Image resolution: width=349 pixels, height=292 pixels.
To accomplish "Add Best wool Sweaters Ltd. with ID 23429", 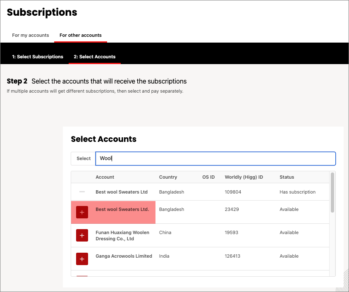I will point(82,212).
